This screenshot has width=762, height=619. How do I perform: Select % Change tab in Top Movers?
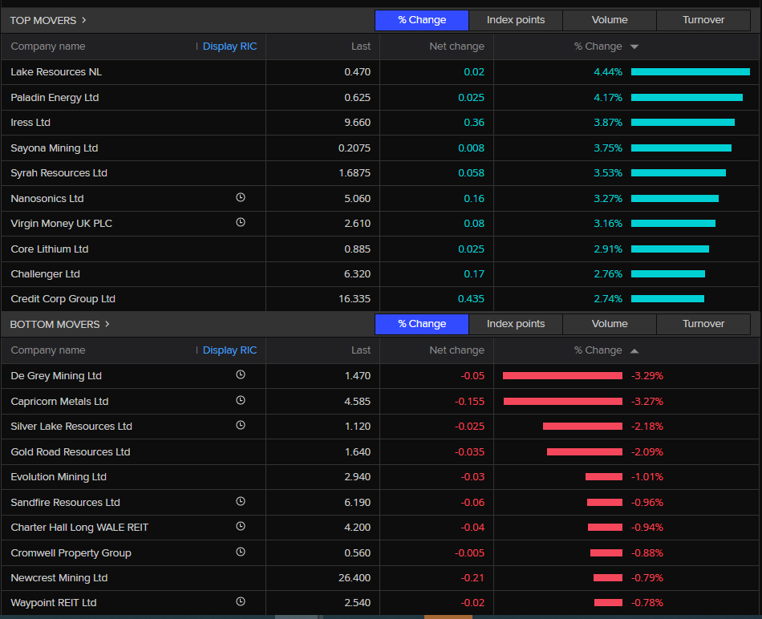click(422, 20)
